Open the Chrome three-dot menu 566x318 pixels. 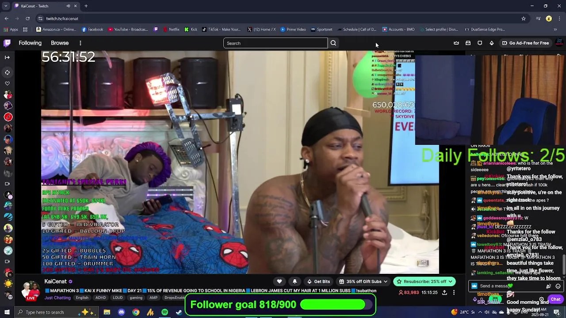(x=559, y=19)
